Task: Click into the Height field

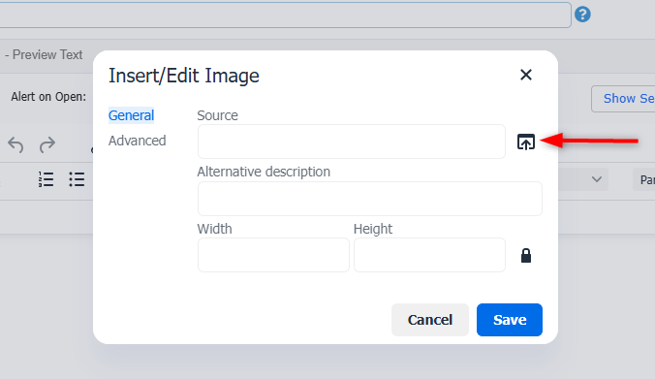Action: [429, 255]
